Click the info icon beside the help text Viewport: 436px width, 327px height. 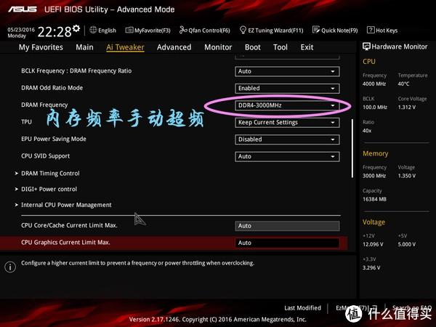point(9,267)
